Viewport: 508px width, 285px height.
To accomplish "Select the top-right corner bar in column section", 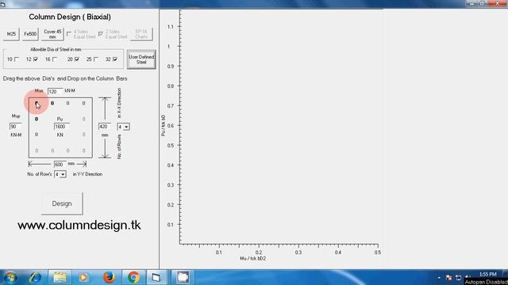I will tap(83, 104).
